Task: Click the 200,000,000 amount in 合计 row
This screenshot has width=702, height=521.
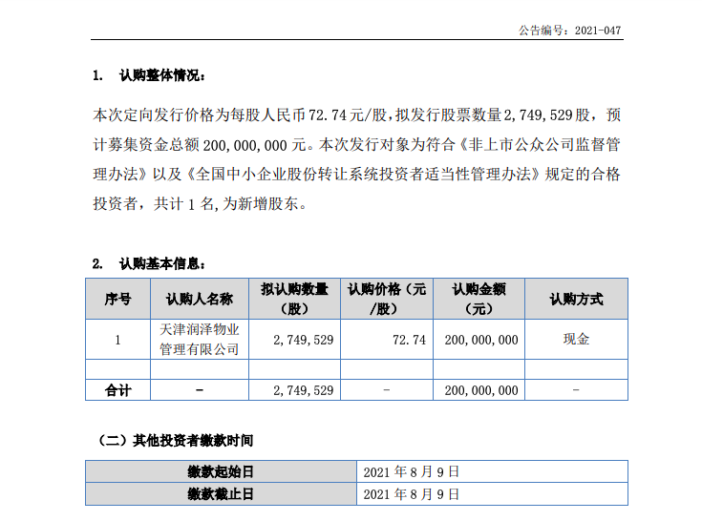Action: (480, 390)
